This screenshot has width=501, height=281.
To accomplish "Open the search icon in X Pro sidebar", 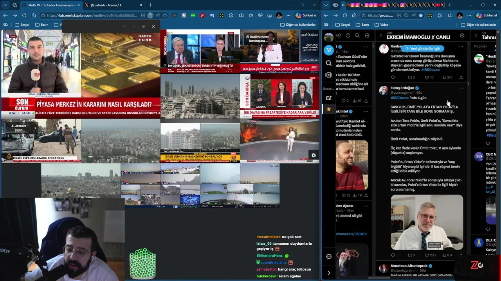I will (x=329, y=63).
